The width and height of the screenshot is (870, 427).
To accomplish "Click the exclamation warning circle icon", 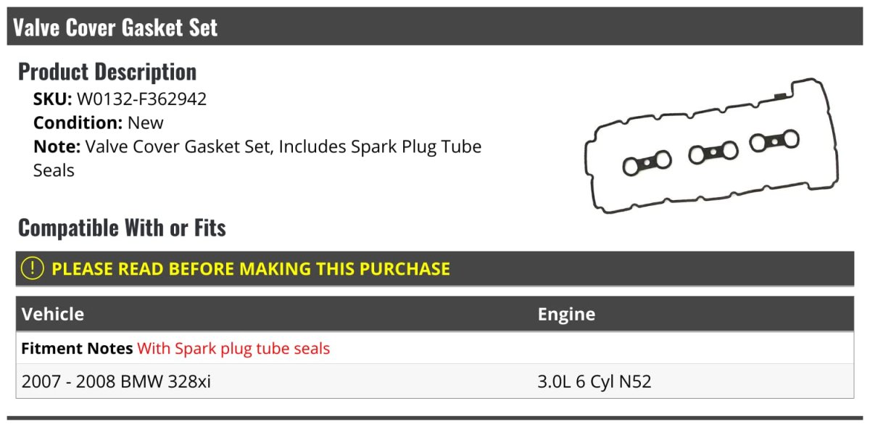I will pos(33,268).
